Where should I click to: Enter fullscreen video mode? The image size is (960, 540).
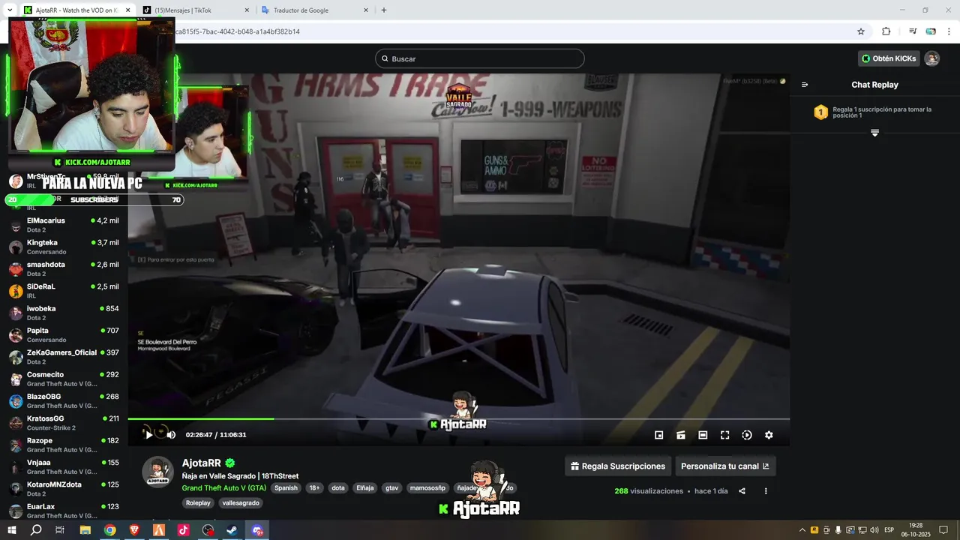click(724, 435)
